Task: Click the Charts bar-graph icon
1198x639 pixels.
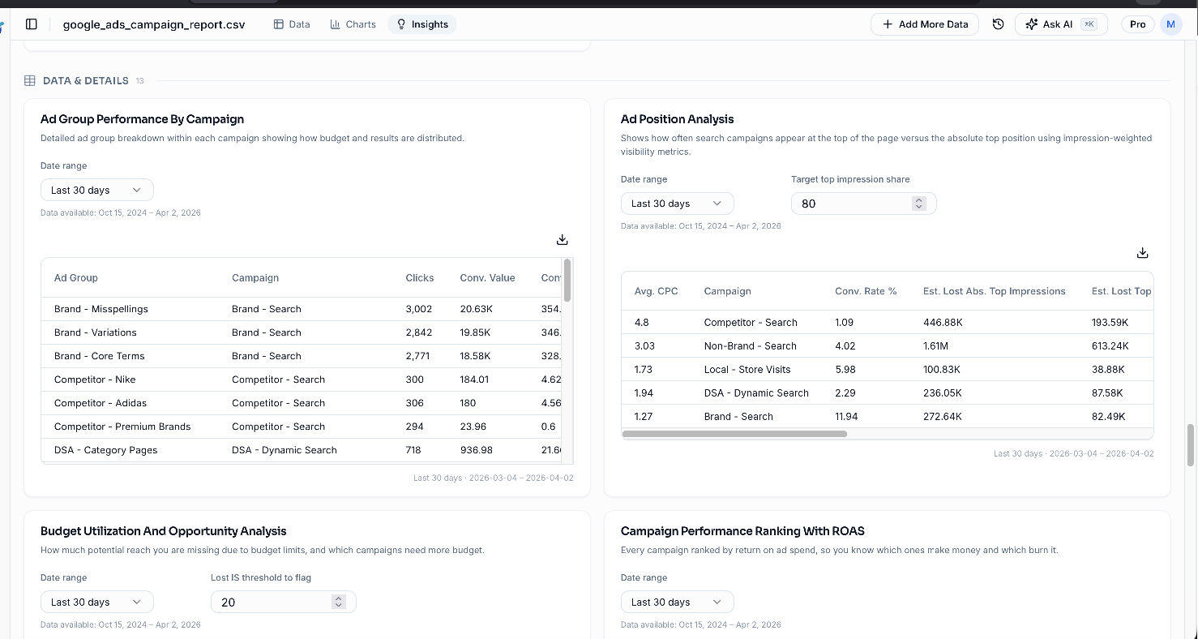Action: point(334,24)
